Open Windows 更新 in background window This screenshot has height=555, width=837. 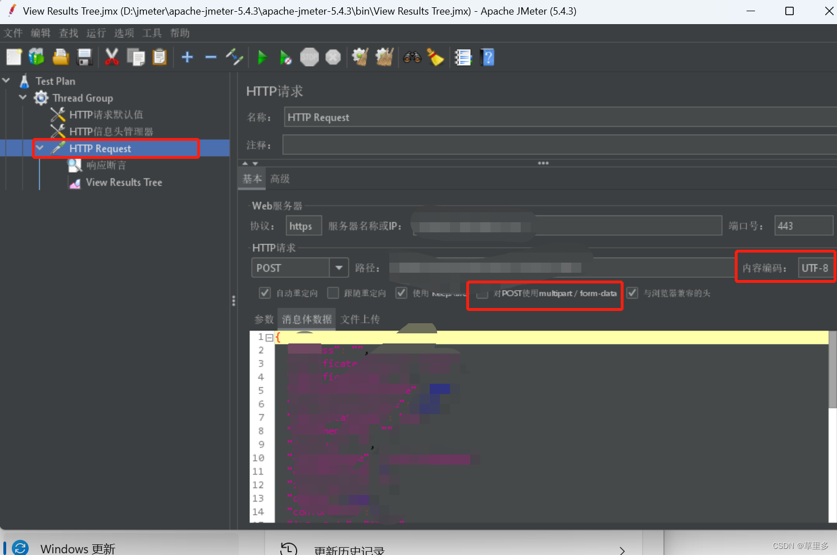tap(78, 548)
